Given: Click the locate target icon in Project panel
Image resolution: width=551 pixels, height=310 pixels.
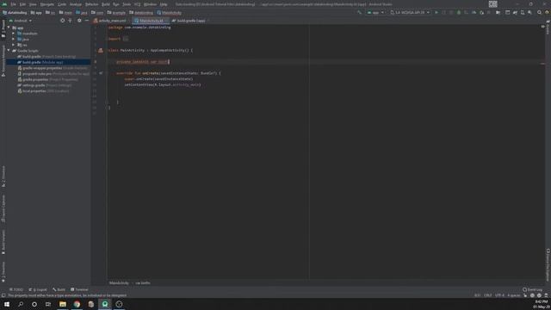Looking at the screenshot, I should tap(63, 21).
